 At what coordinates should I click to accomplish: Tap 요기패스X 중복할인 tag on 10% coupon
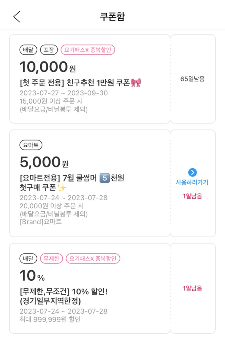93,259
